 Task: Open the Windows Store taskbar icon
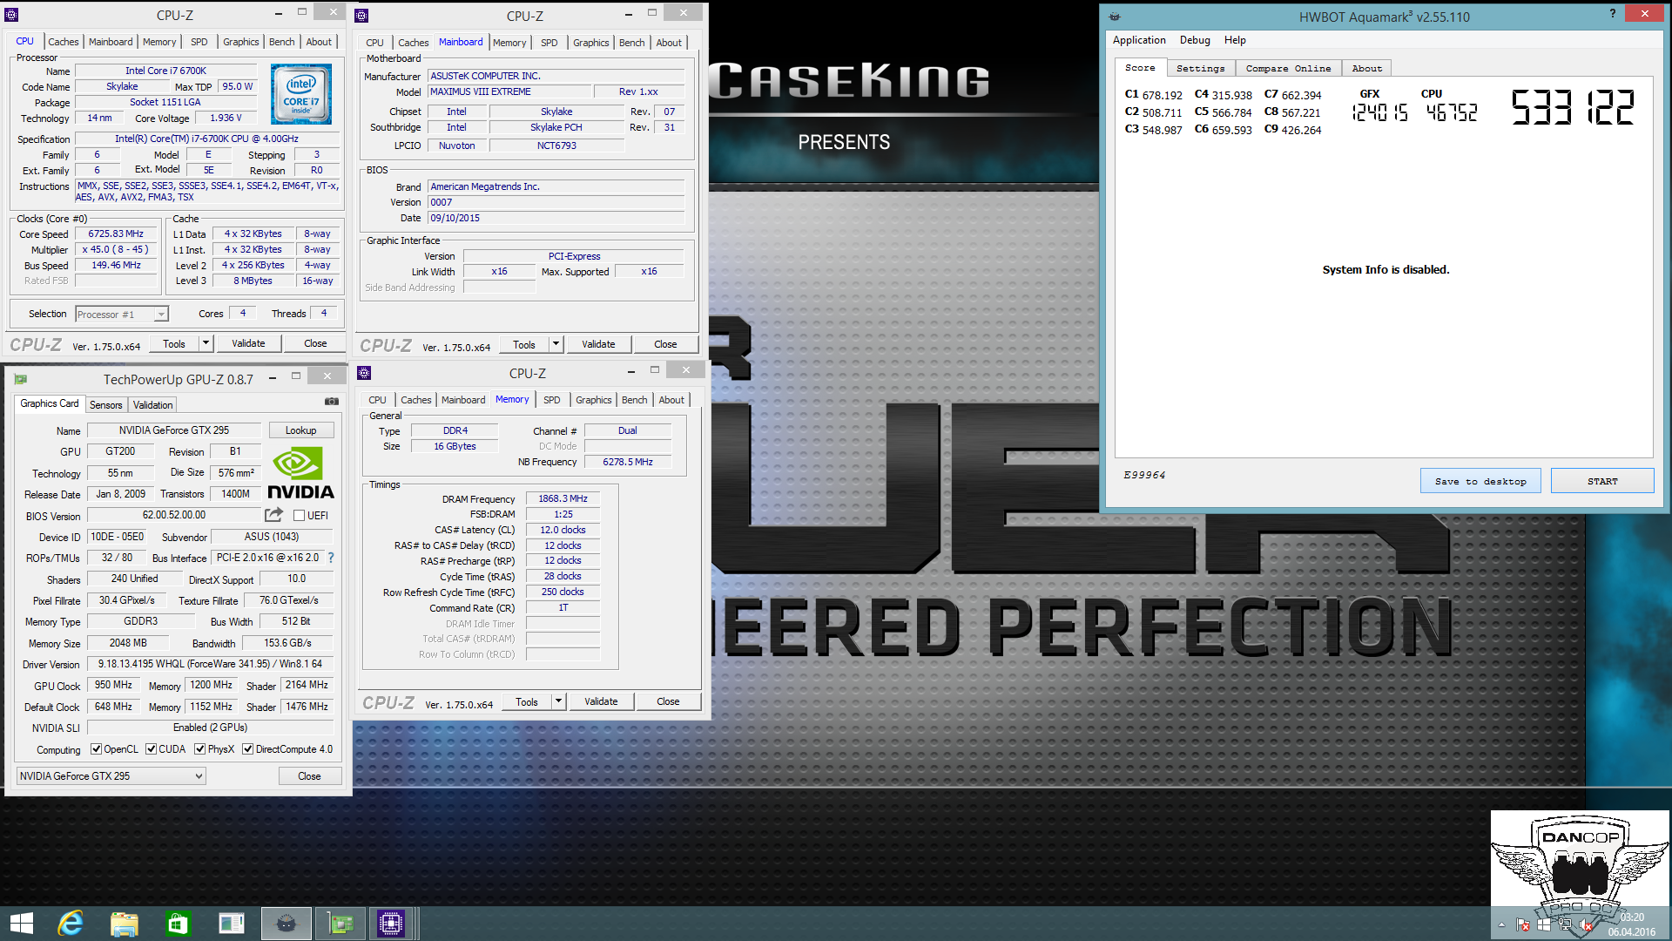coord(178,924)
